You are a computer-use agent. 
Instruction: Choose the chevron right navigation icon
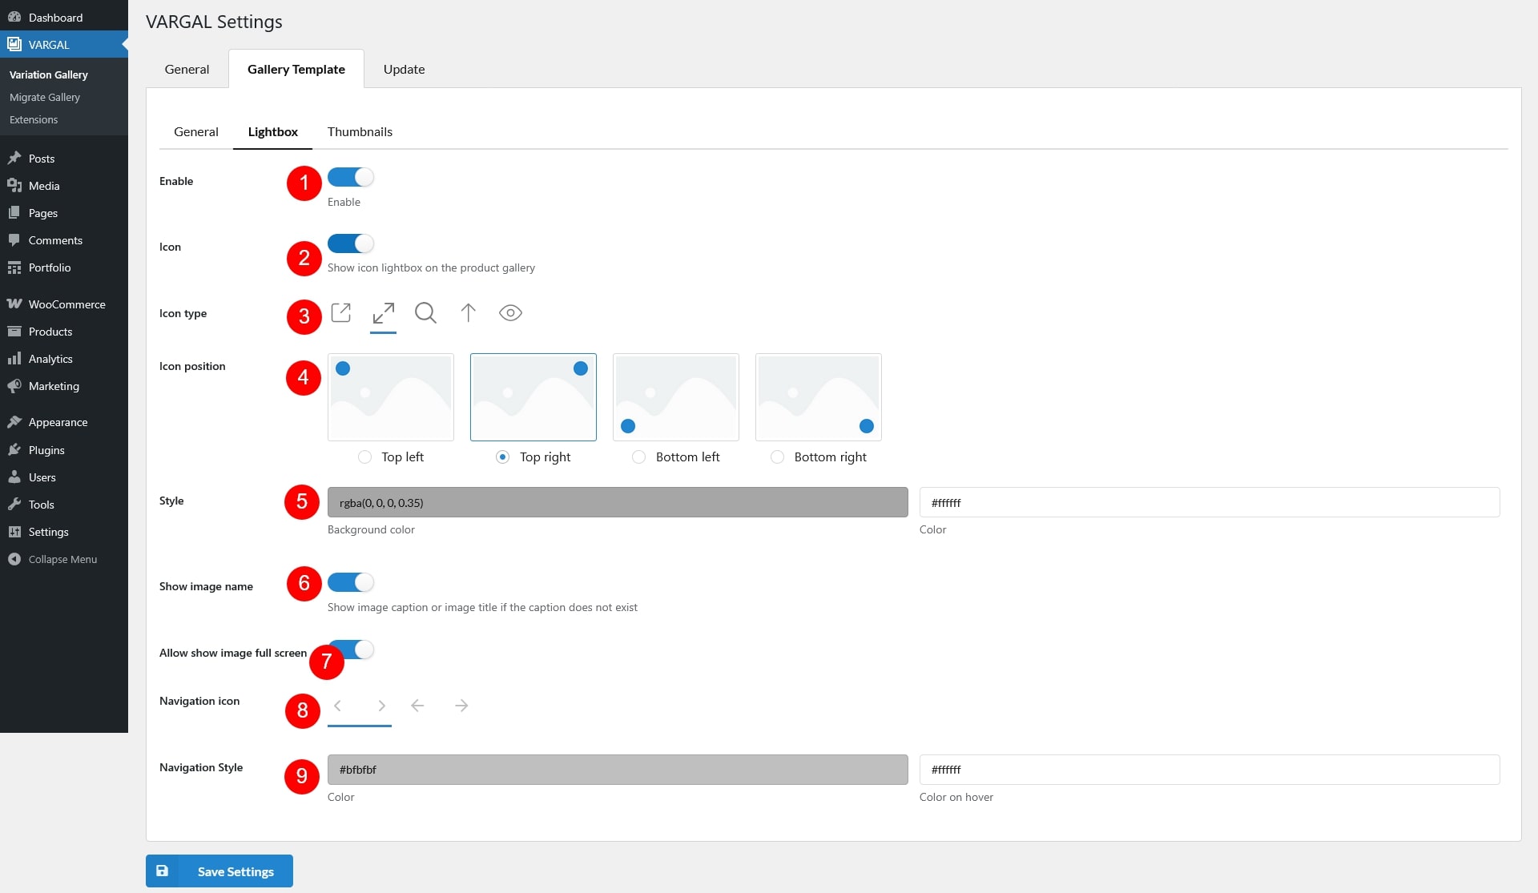click(x=381, y=706)
